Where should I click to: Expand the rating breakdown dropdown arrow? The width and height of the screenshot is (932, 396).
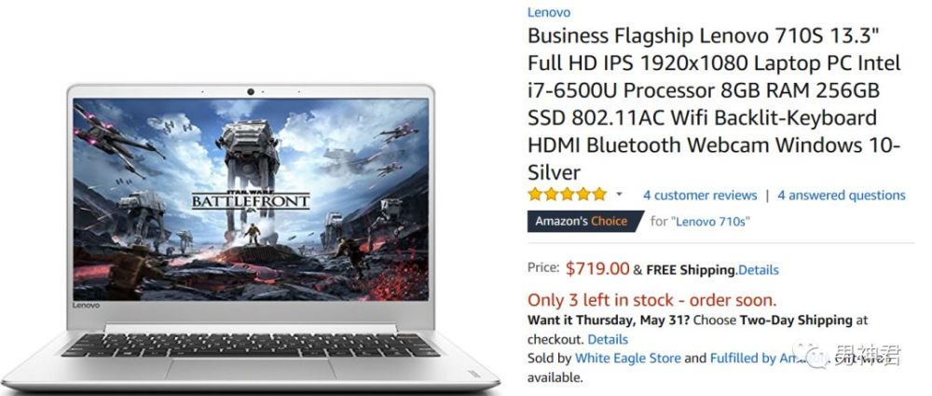click(x=619, y=195)
